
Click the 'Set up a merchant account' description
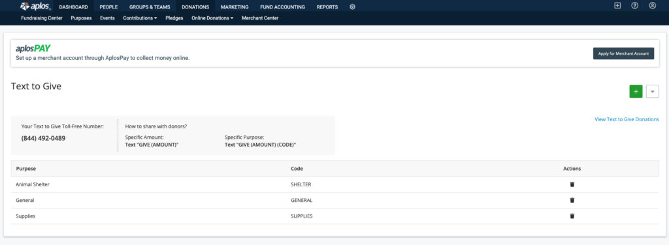point(103,58)
